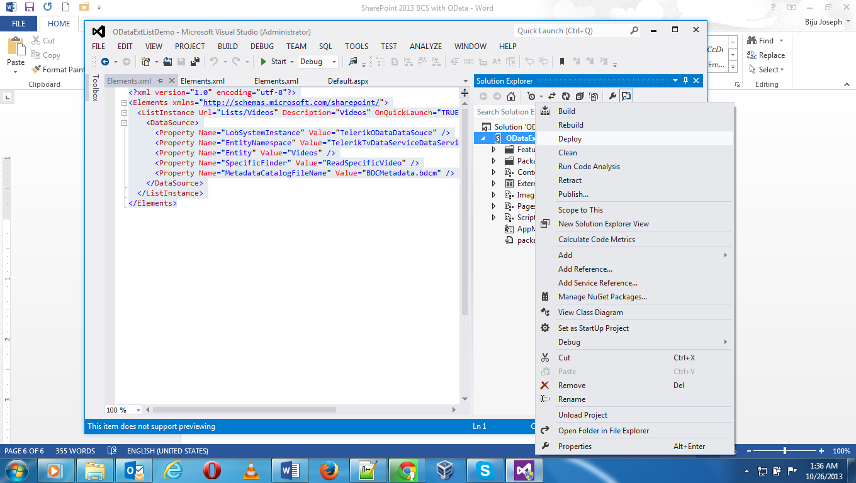Click the Find in Files toolbar icon
This screenshot has width=856, height=483.
352,62
